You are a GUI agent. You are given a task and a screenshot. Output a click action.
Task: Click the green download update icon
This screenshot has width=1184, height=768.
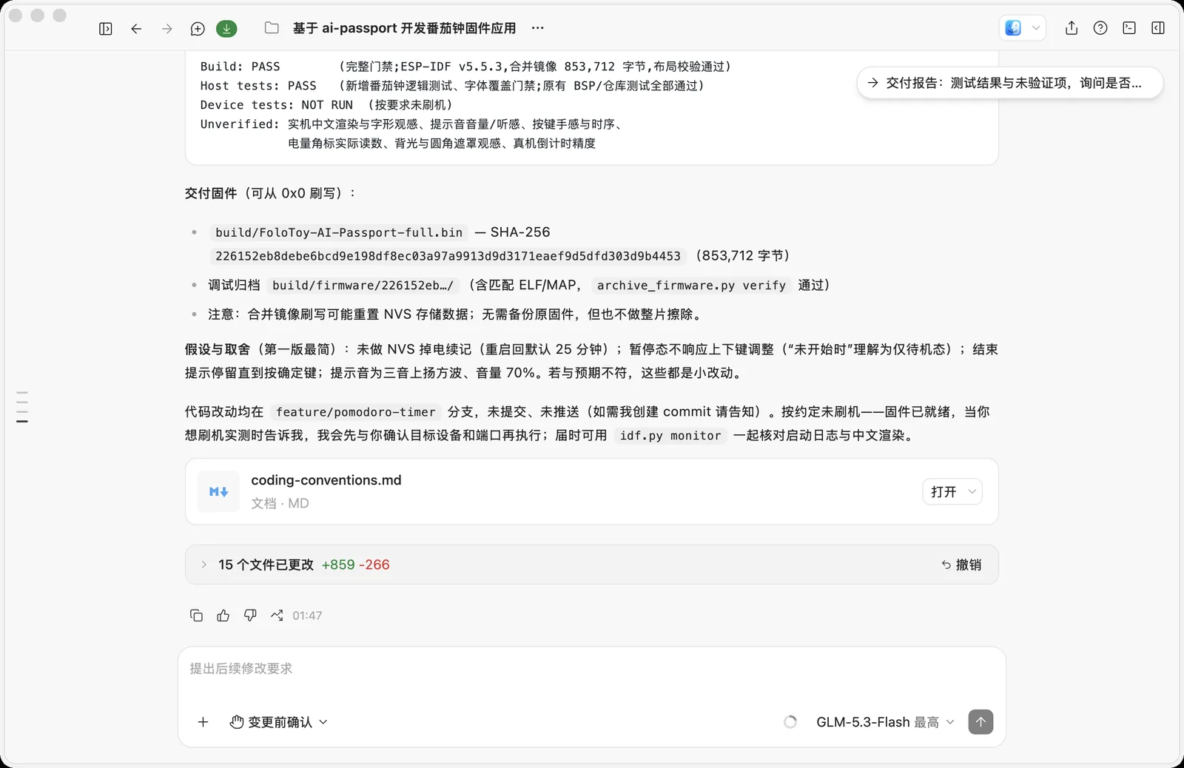click(226, 28)
